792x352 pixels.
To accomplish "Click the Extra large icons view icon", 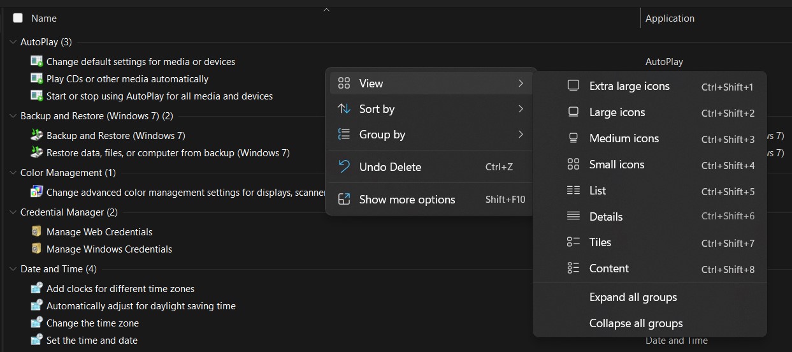I will point(573,86).
